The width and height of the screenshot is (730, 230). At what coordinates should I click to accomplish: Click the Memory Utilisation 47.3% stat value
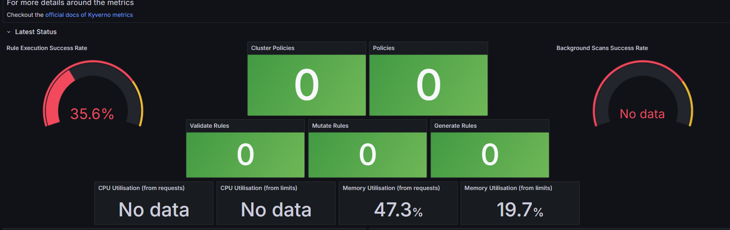click(x=398, y=210)
